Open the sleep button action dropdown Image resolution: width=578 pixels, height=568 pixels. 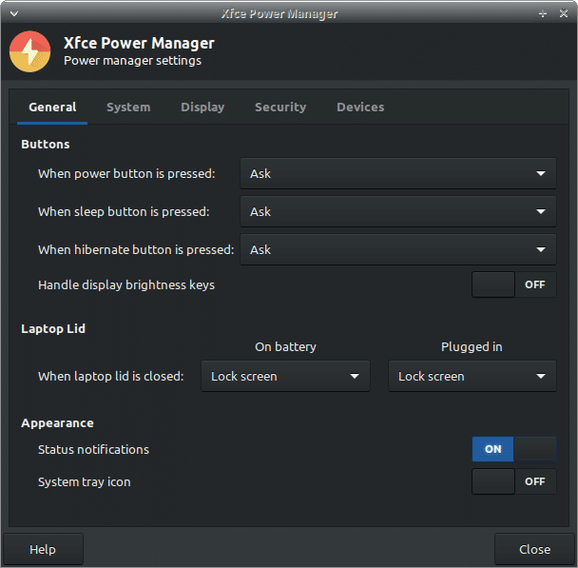(398, 211)
